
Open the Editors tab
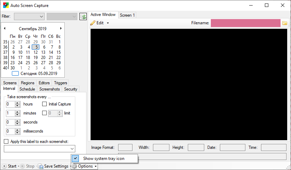coord(44,83)
